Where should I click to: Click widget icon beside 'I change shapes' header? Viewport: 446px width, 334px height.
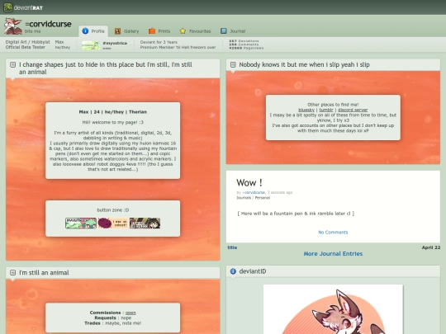[12, 65]
